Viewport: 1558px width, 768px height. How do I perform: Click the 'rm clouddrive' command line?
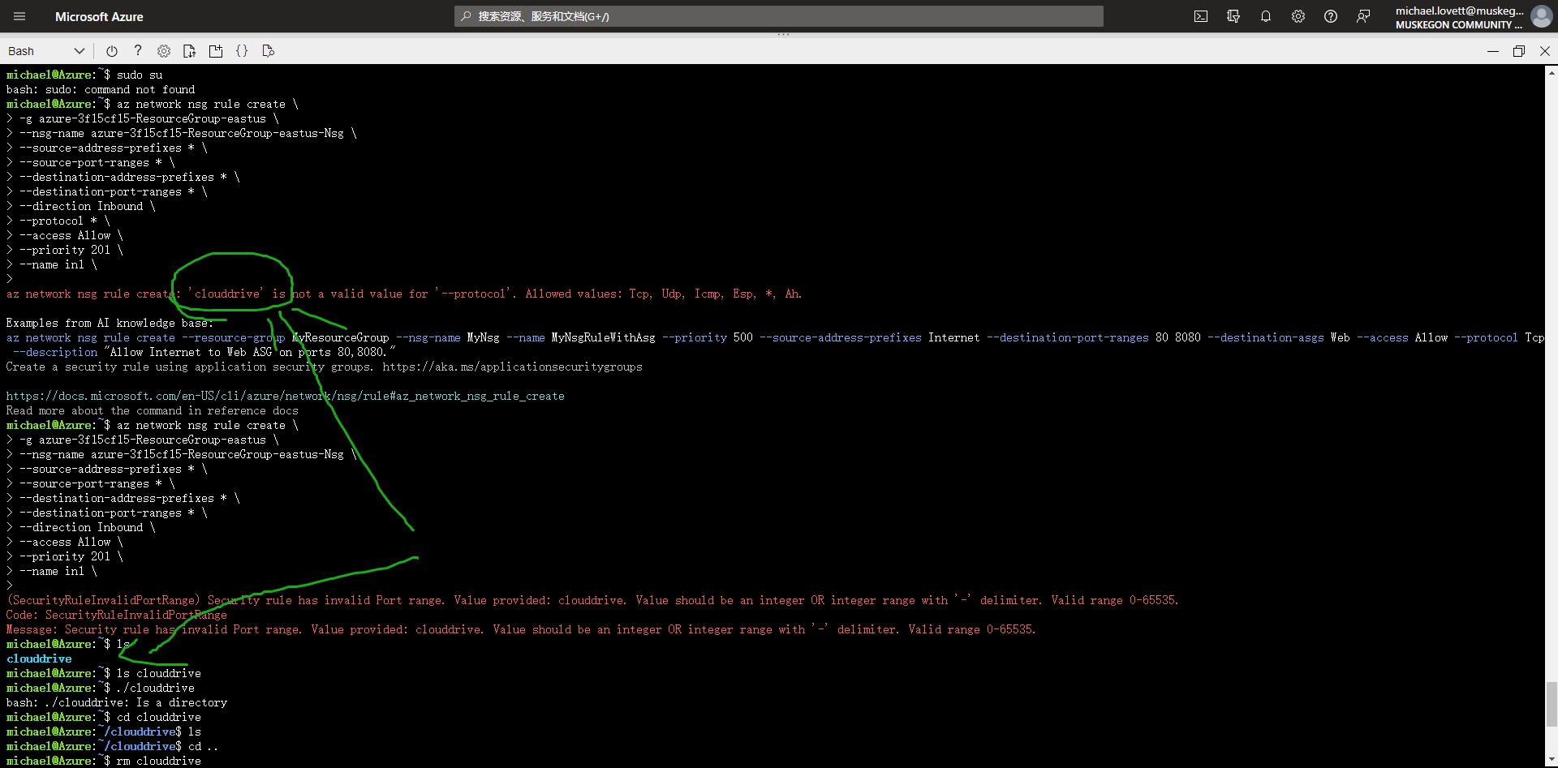click(104, 761)
